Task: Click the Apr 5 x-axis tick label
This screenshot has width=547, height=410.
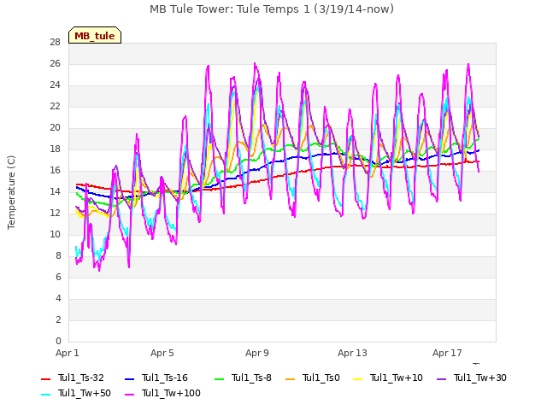Action: click(x=162, y=353)
